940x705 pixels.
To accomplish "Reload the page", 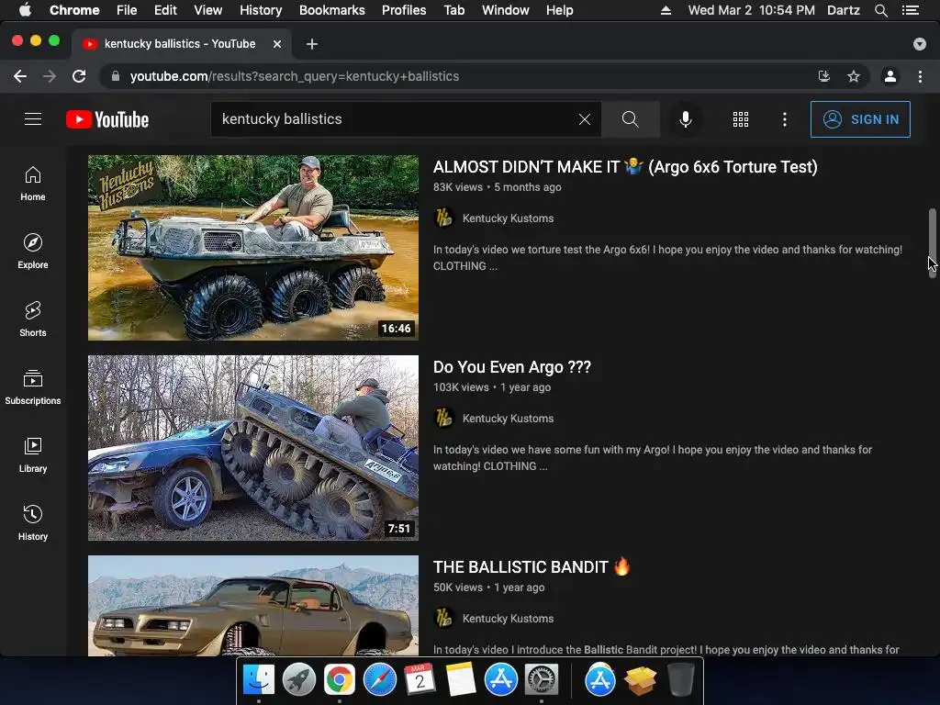I will (x=79, y=76).
